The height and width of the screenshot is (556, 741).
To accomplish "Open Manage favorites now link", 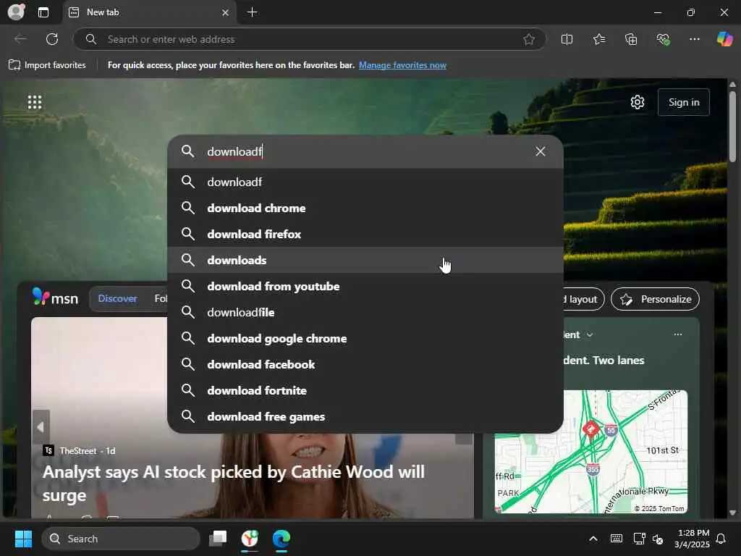I will pos(402,65).
